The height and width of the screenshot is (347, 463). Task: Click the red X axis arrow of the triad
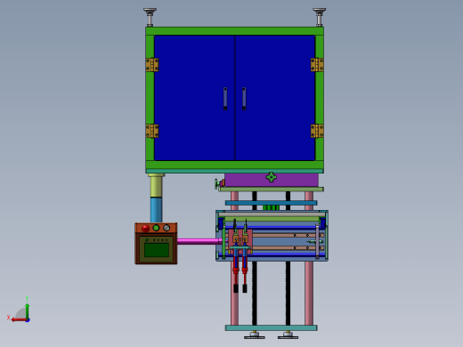(19, 319)
